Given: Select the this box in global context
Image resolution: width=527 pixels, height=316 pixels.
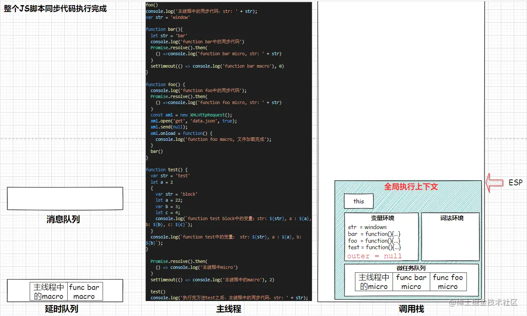Looking at the screenshot, I should coord(359,201).
